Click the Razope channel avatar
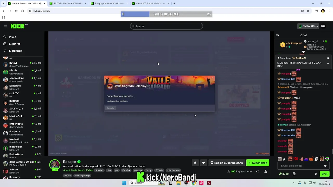Viewport: 333px width, 187px height. coord(55,165)
